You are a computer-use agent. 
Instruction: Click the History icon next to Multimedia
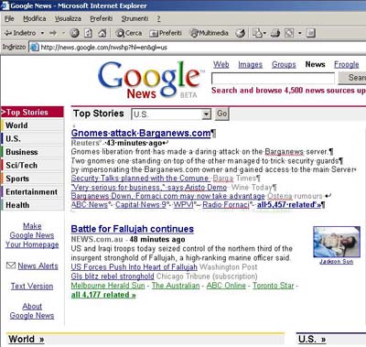click(241, 33)
